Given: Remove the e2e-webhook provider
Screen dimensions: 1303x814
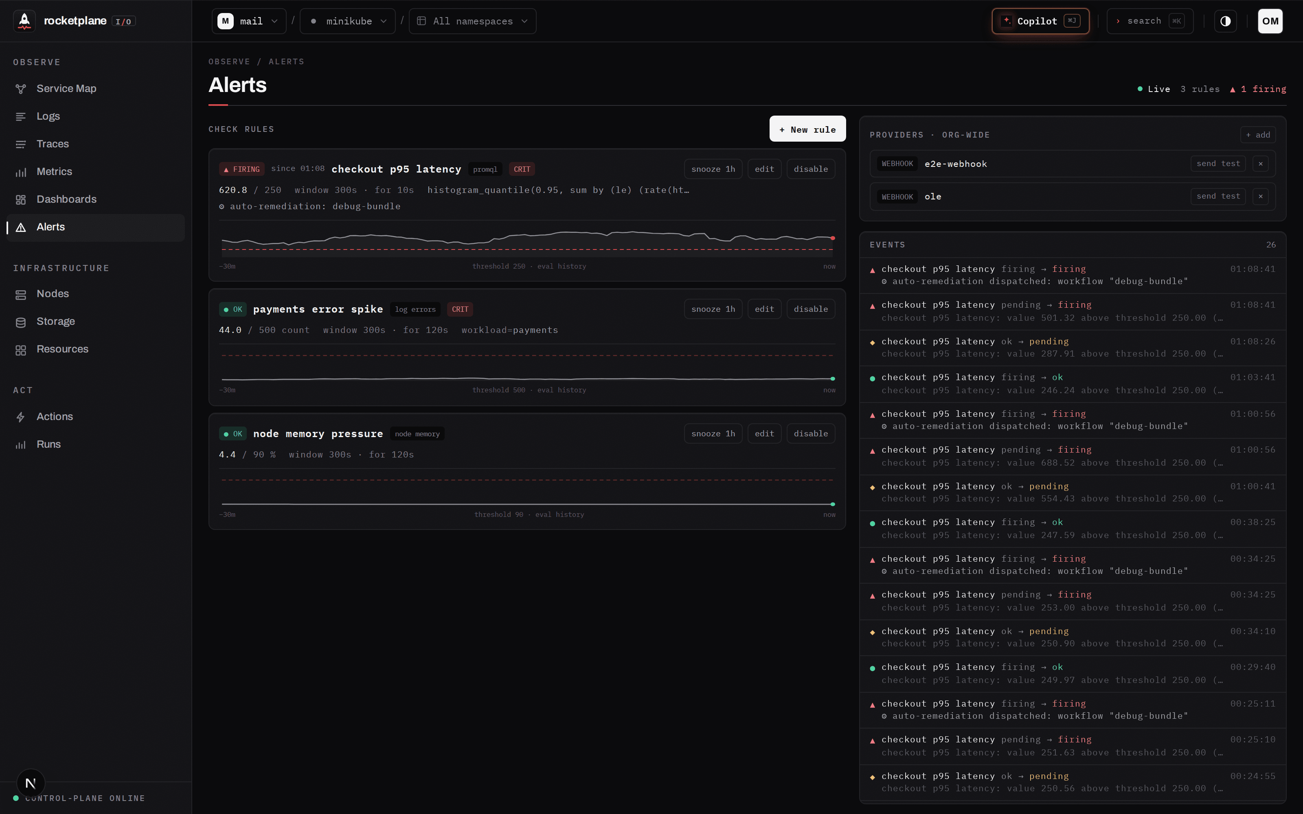Looking at the screenshot, I should pos(1261,164).
